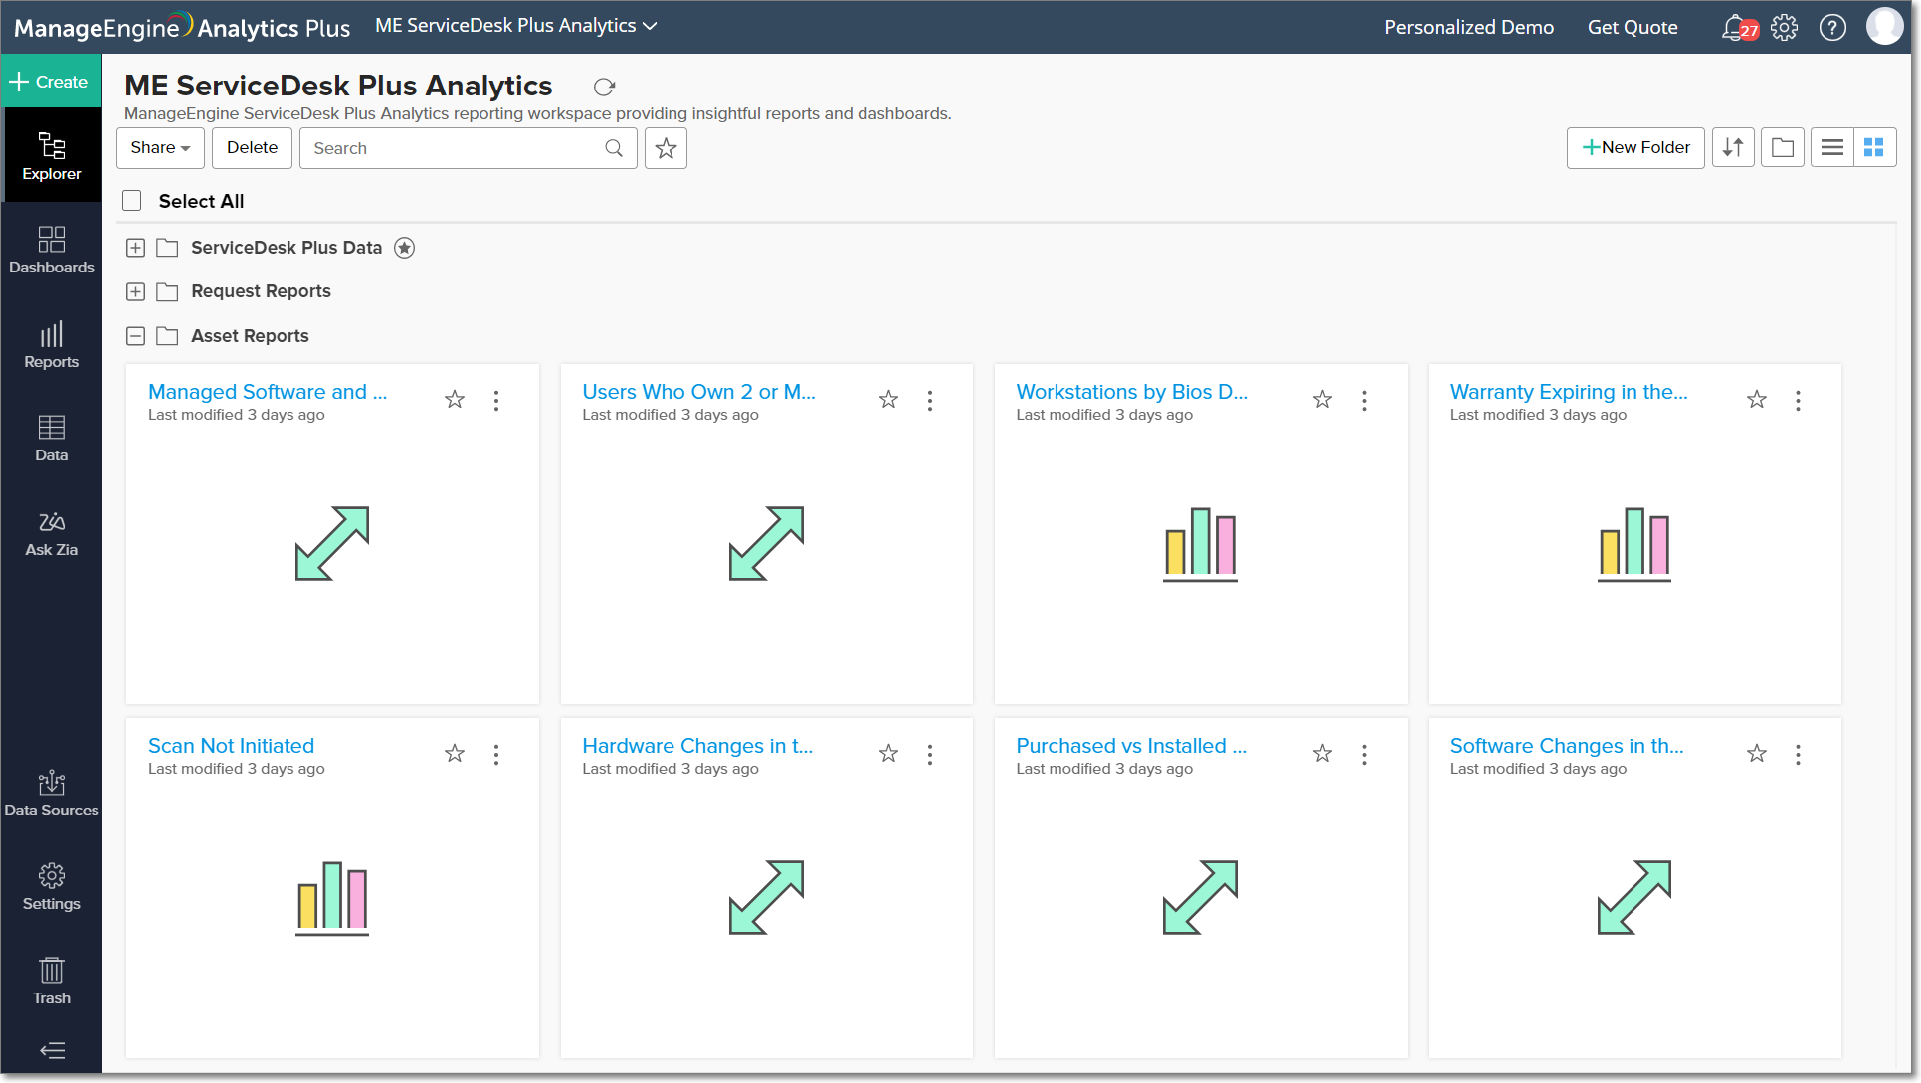
Task: Favorite the Workstations by Bios report
Action: pyautogui.click(x=1322, y=400)
